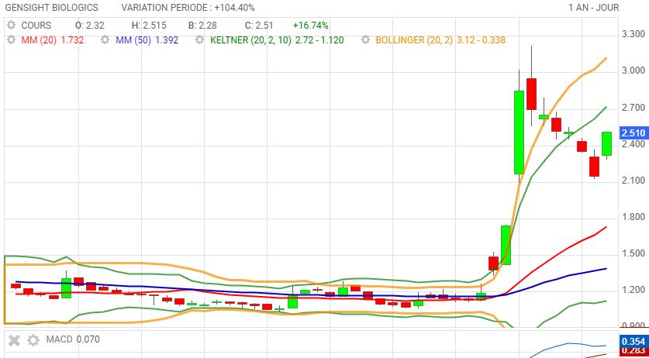
Task: Click the blue 0.354 MACD value tag
Action: pos(633,342)
